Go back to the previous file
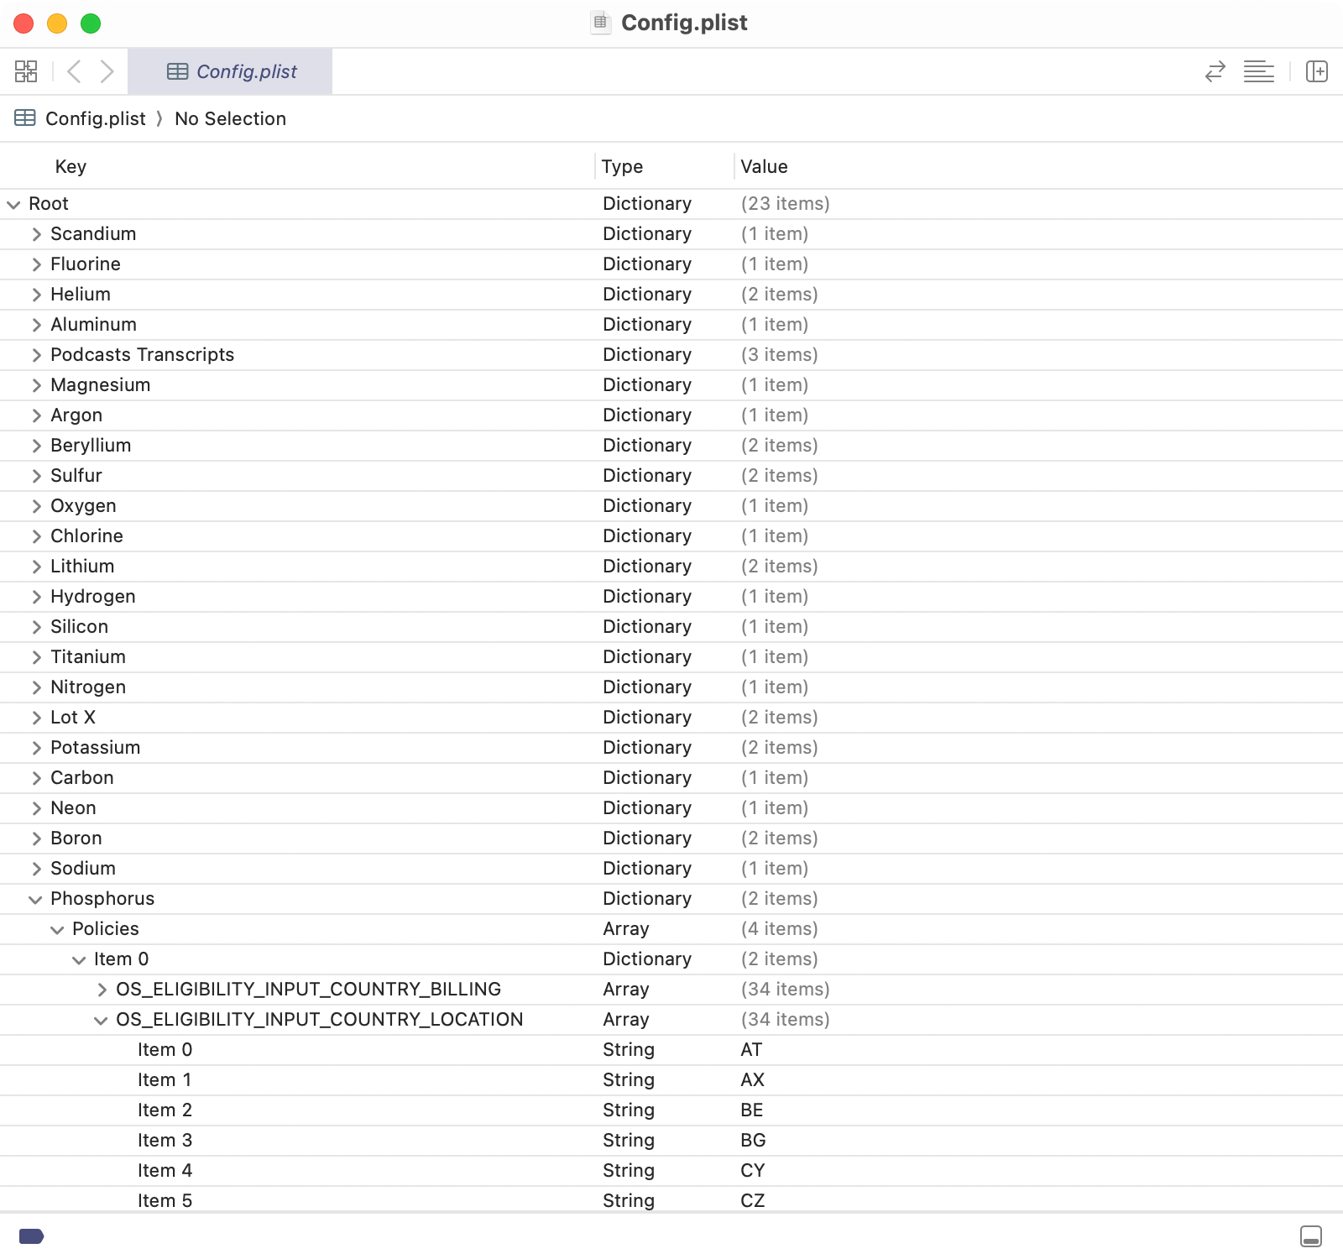Screen dimensions: 1343x1259 74,71
